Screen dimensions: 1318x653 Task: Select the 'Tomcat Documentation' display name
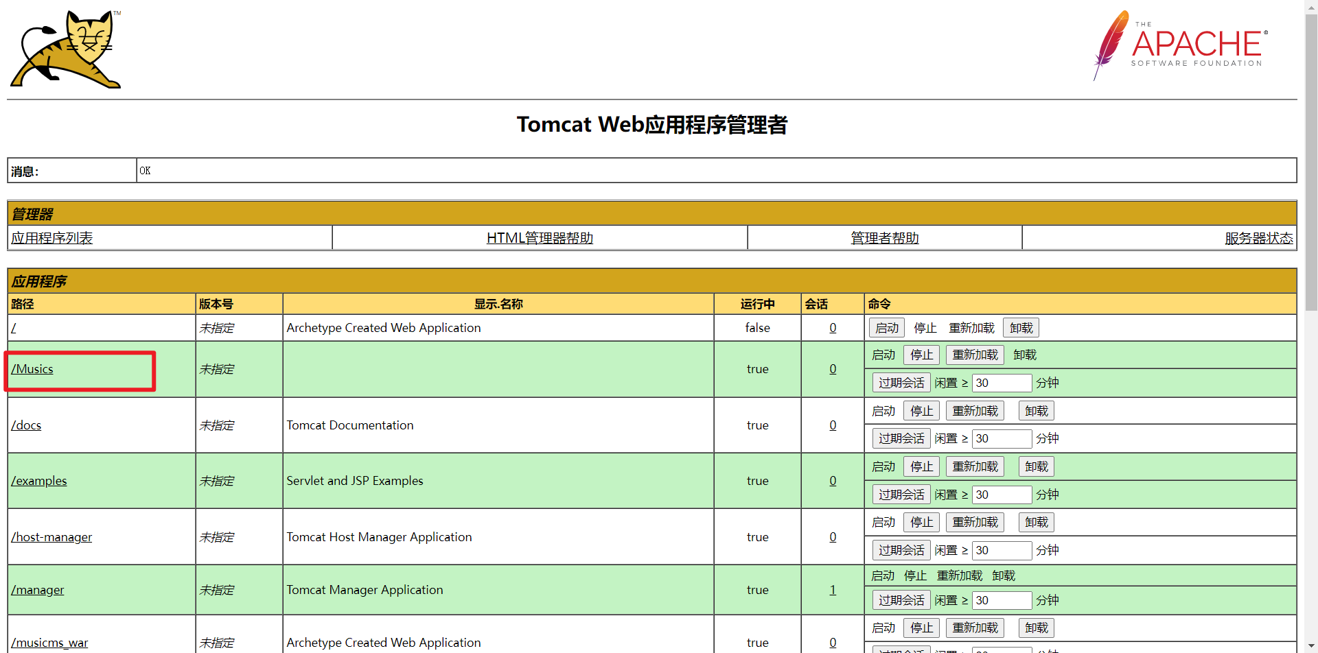pyautogui.click(x=350, y=425)
